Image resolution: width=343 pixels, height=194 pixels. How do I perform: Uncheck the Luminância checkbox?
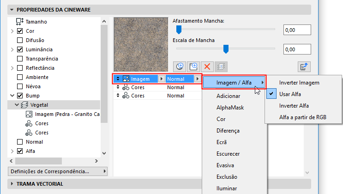pyautogui.click(x=20, y=49)
